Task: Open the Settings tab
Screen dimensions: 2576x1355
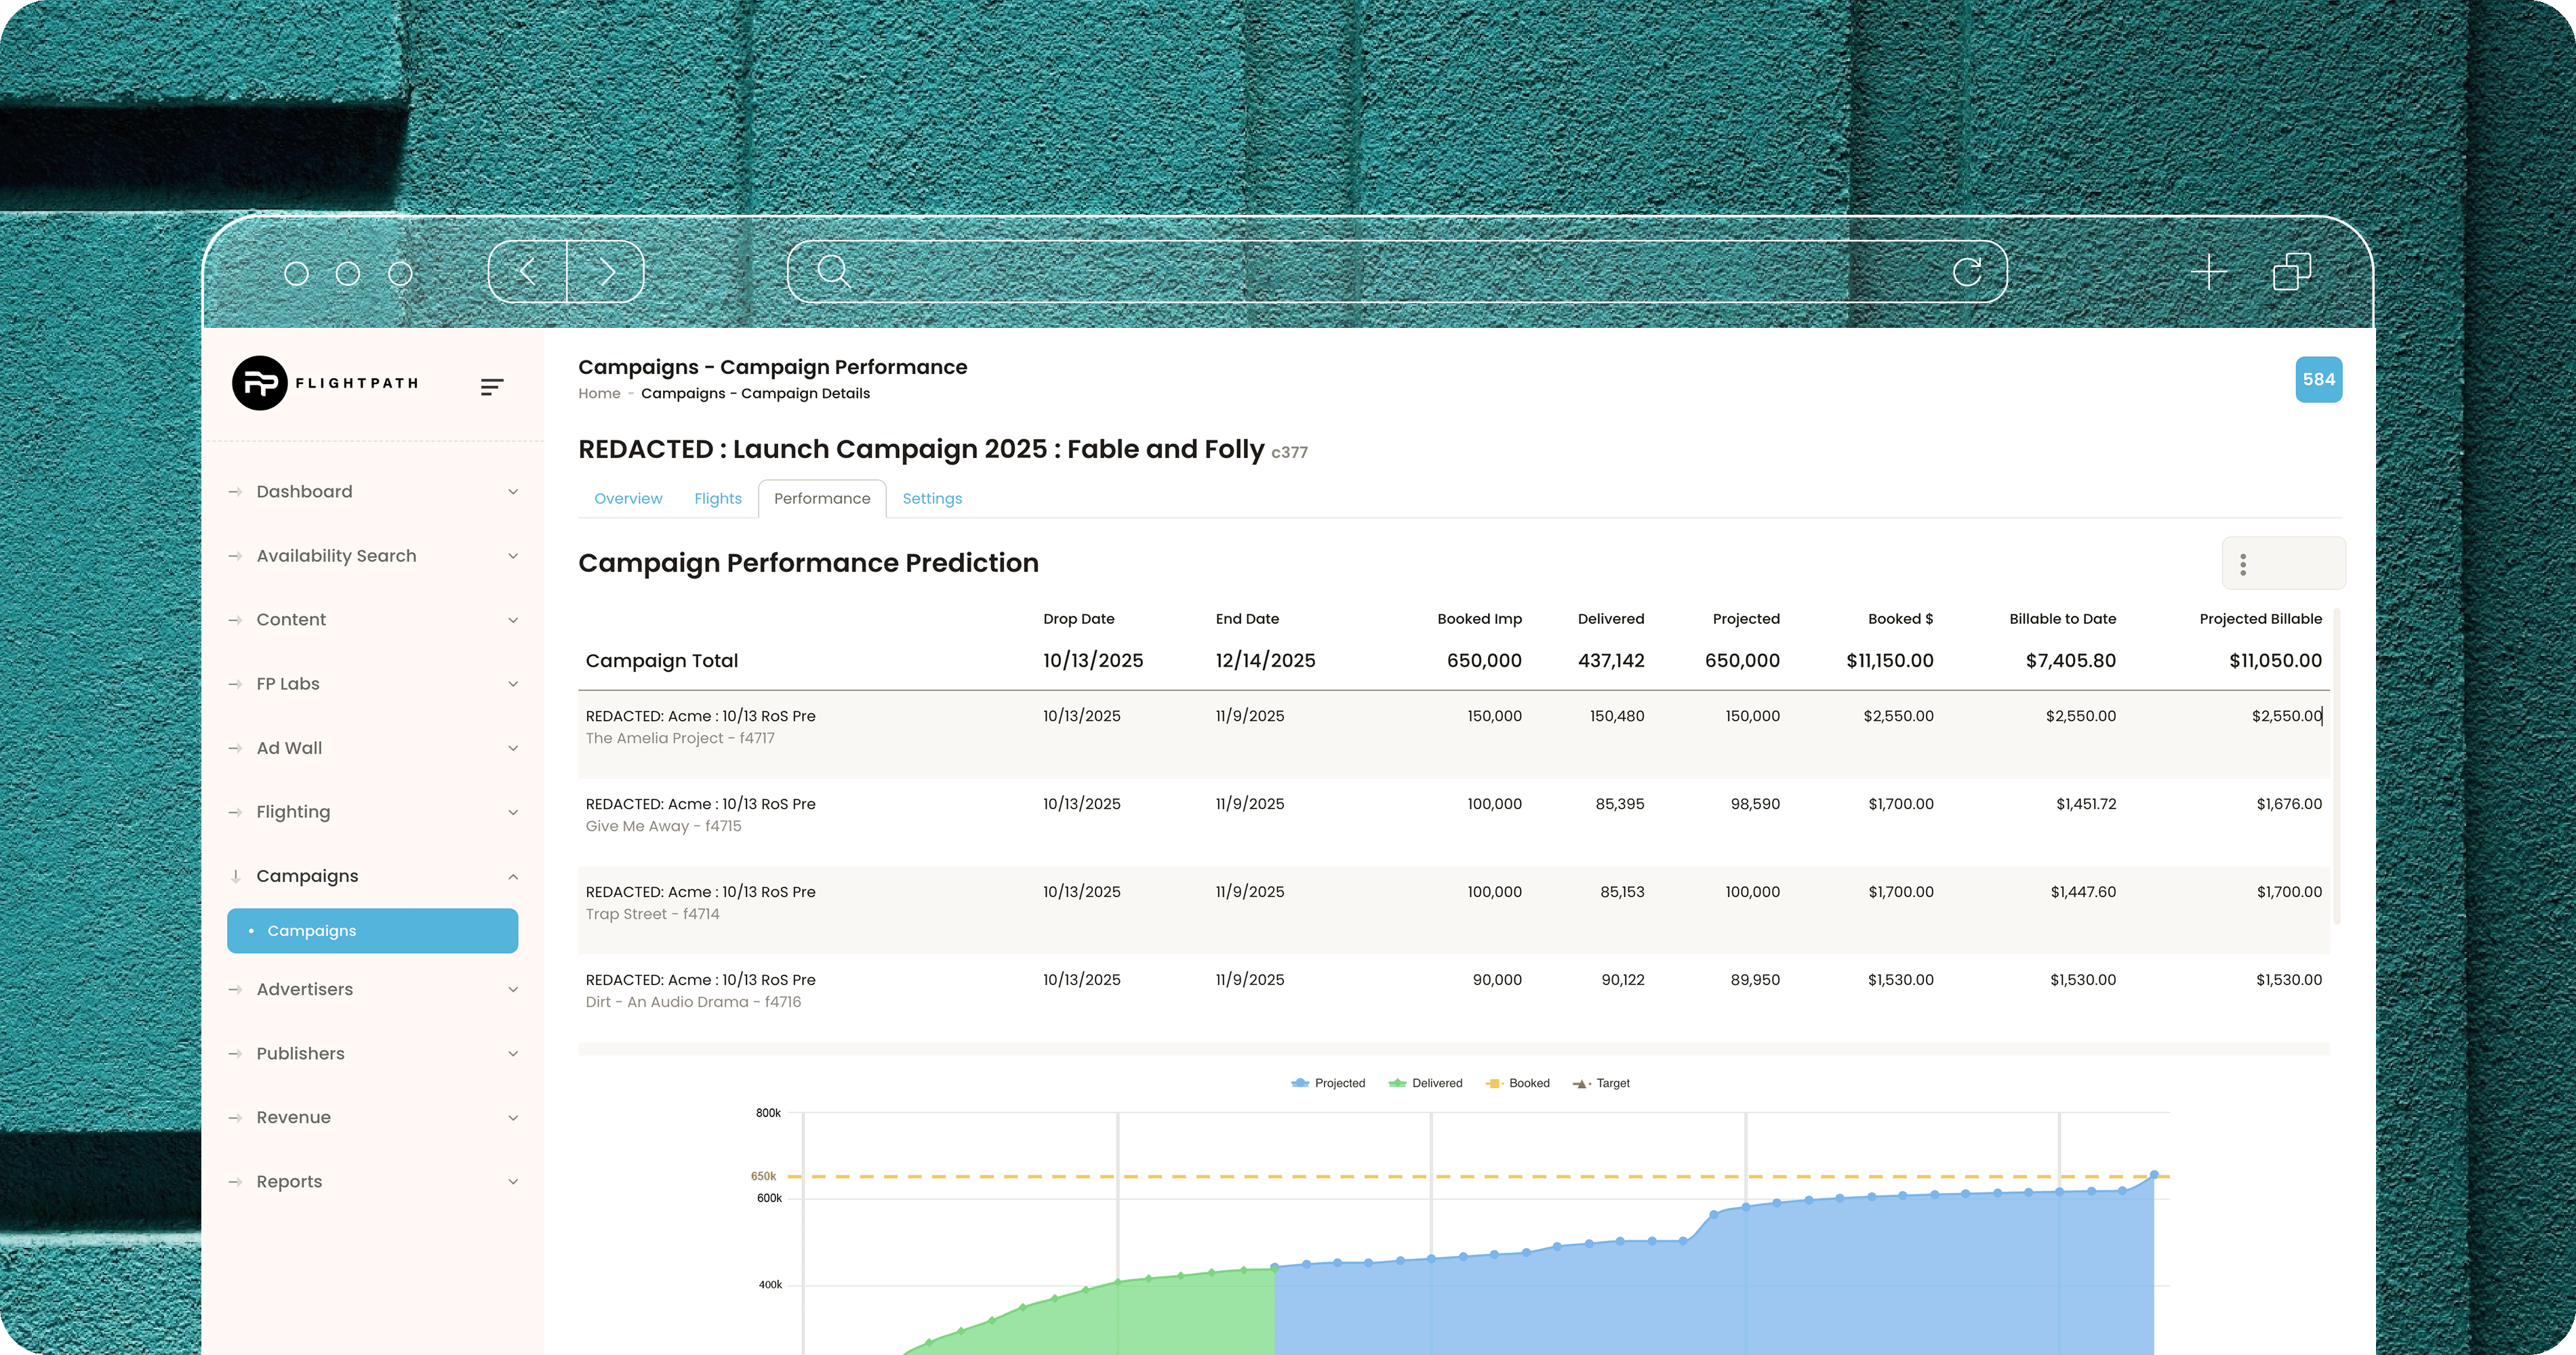Action: coord(932,499)
